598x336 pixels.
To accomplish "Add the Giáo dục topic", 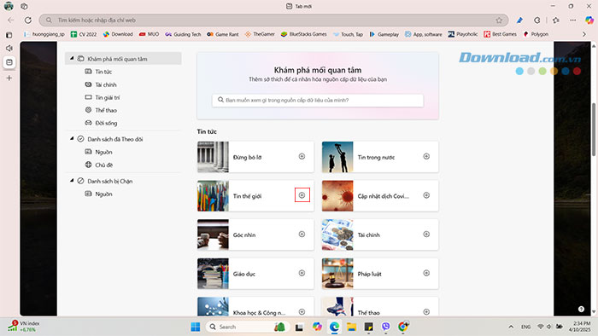I will pyautogui.click(x=302, y=273).
